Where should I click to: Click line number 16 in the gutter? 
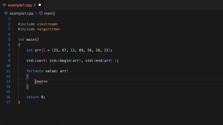(x=8, y=97)
